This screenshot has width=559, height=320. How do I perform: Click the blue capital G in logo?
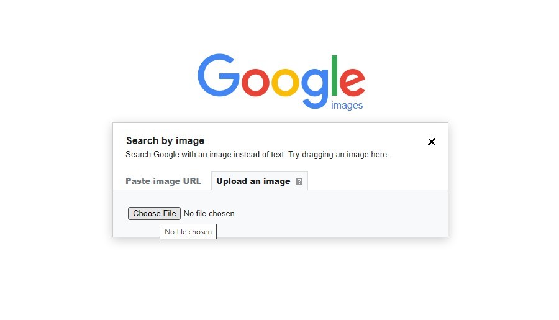click(219, 75)
